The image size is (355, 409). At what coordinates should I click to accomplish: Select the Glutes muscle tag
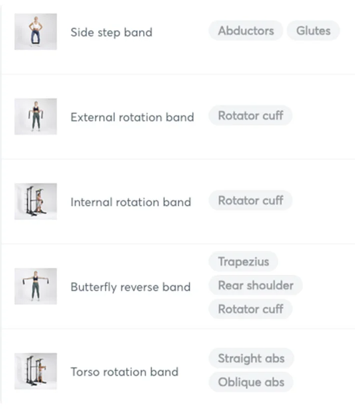313,31
